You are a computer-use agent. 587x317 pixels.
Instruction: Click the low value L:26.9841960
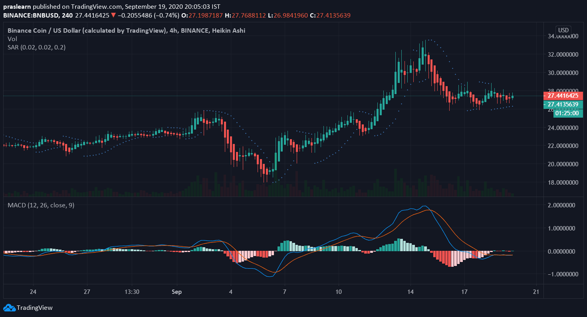coord(288,15)
